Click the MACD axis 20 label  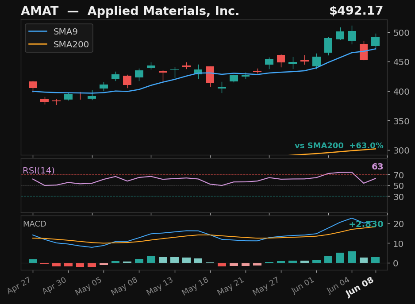click(399, 224)
